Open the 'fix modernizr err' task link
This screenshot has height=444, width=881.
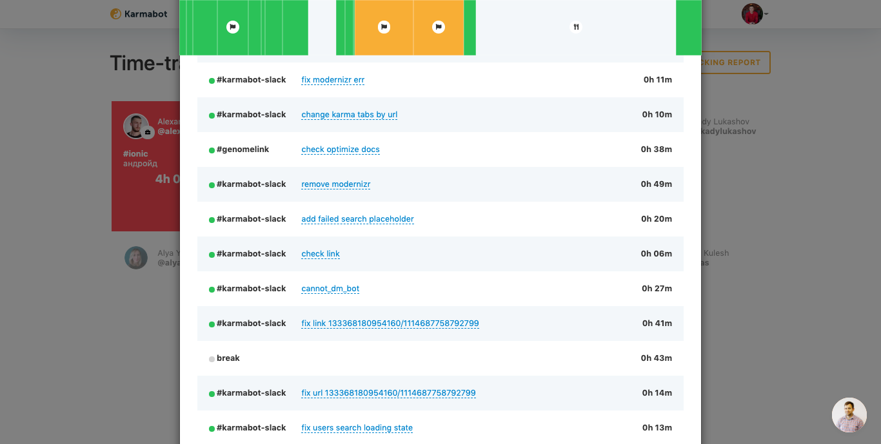pyautogui.click(x=333, y=80)
